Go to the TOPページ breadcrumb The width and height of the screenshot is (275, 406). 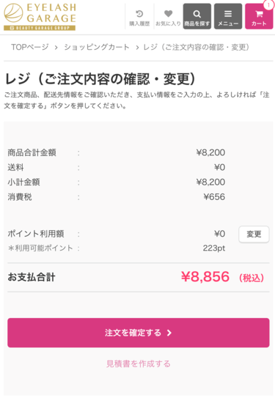click(x=30, y=47)
